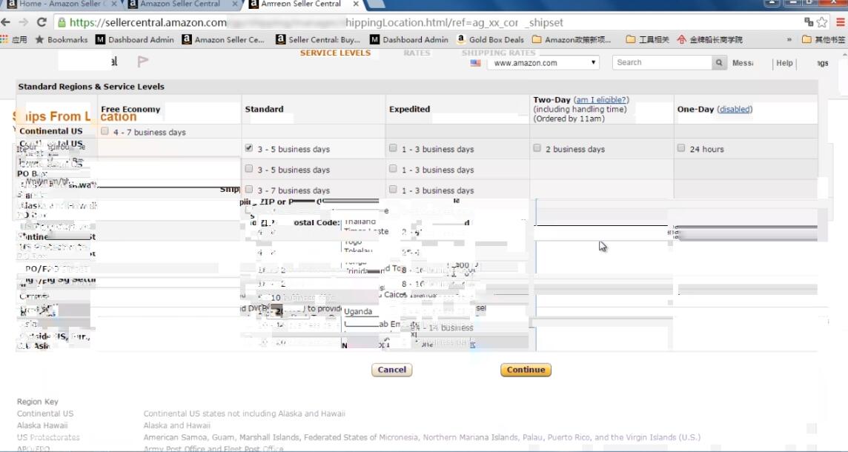Open Dashboard Admin bookmark beside Gold Box Deals
This screenshot has width=848, height=452.
pyautogui.click(x=409, y=39)
